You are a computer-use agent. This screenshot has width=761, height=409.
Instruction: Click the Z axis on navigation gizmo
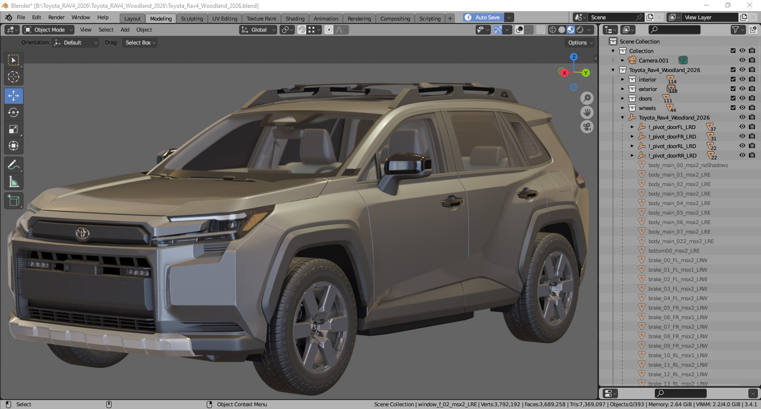click(x=574, y=57)
